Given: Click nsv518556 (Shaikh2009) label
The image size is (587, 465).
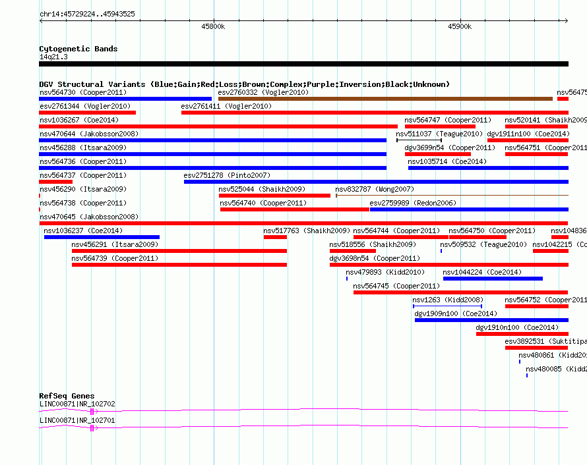Looking at the screenshot, I should [373, 244].
